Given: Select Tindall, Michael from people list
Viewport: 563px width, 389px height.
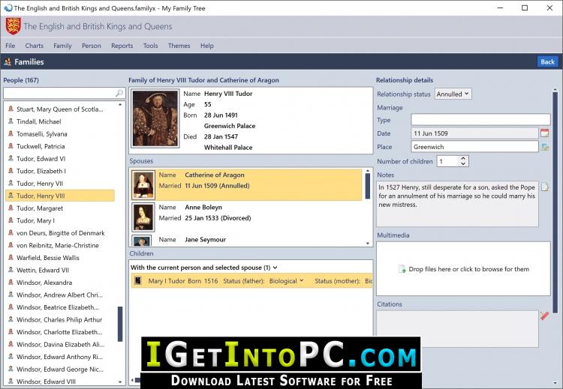Looking at the screenshot, I should [x=59, y=121].
